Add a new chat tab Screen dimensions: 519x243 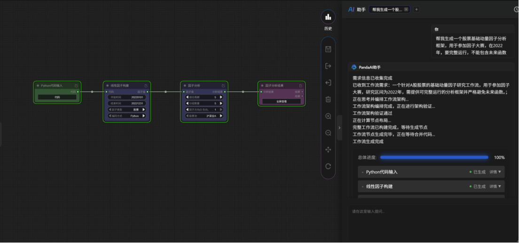(x=416, y=9)
